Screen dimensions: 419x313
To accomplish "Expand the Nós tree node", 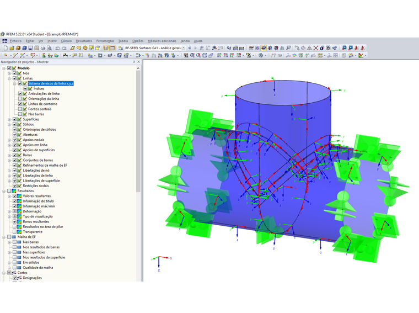I will click(9, 73).
